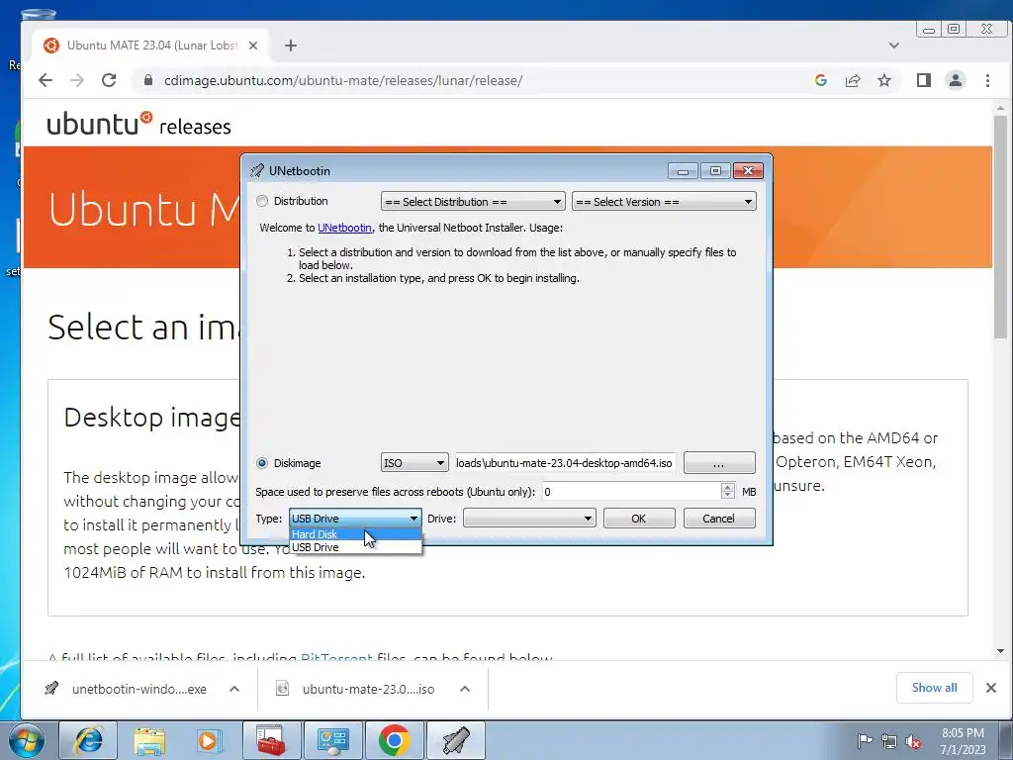Select the Diskimage radio button

261,463
